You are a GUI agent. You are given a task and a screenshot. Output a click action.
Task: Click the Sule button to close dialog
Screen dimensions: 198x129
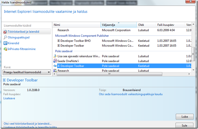tap(184, 125)
